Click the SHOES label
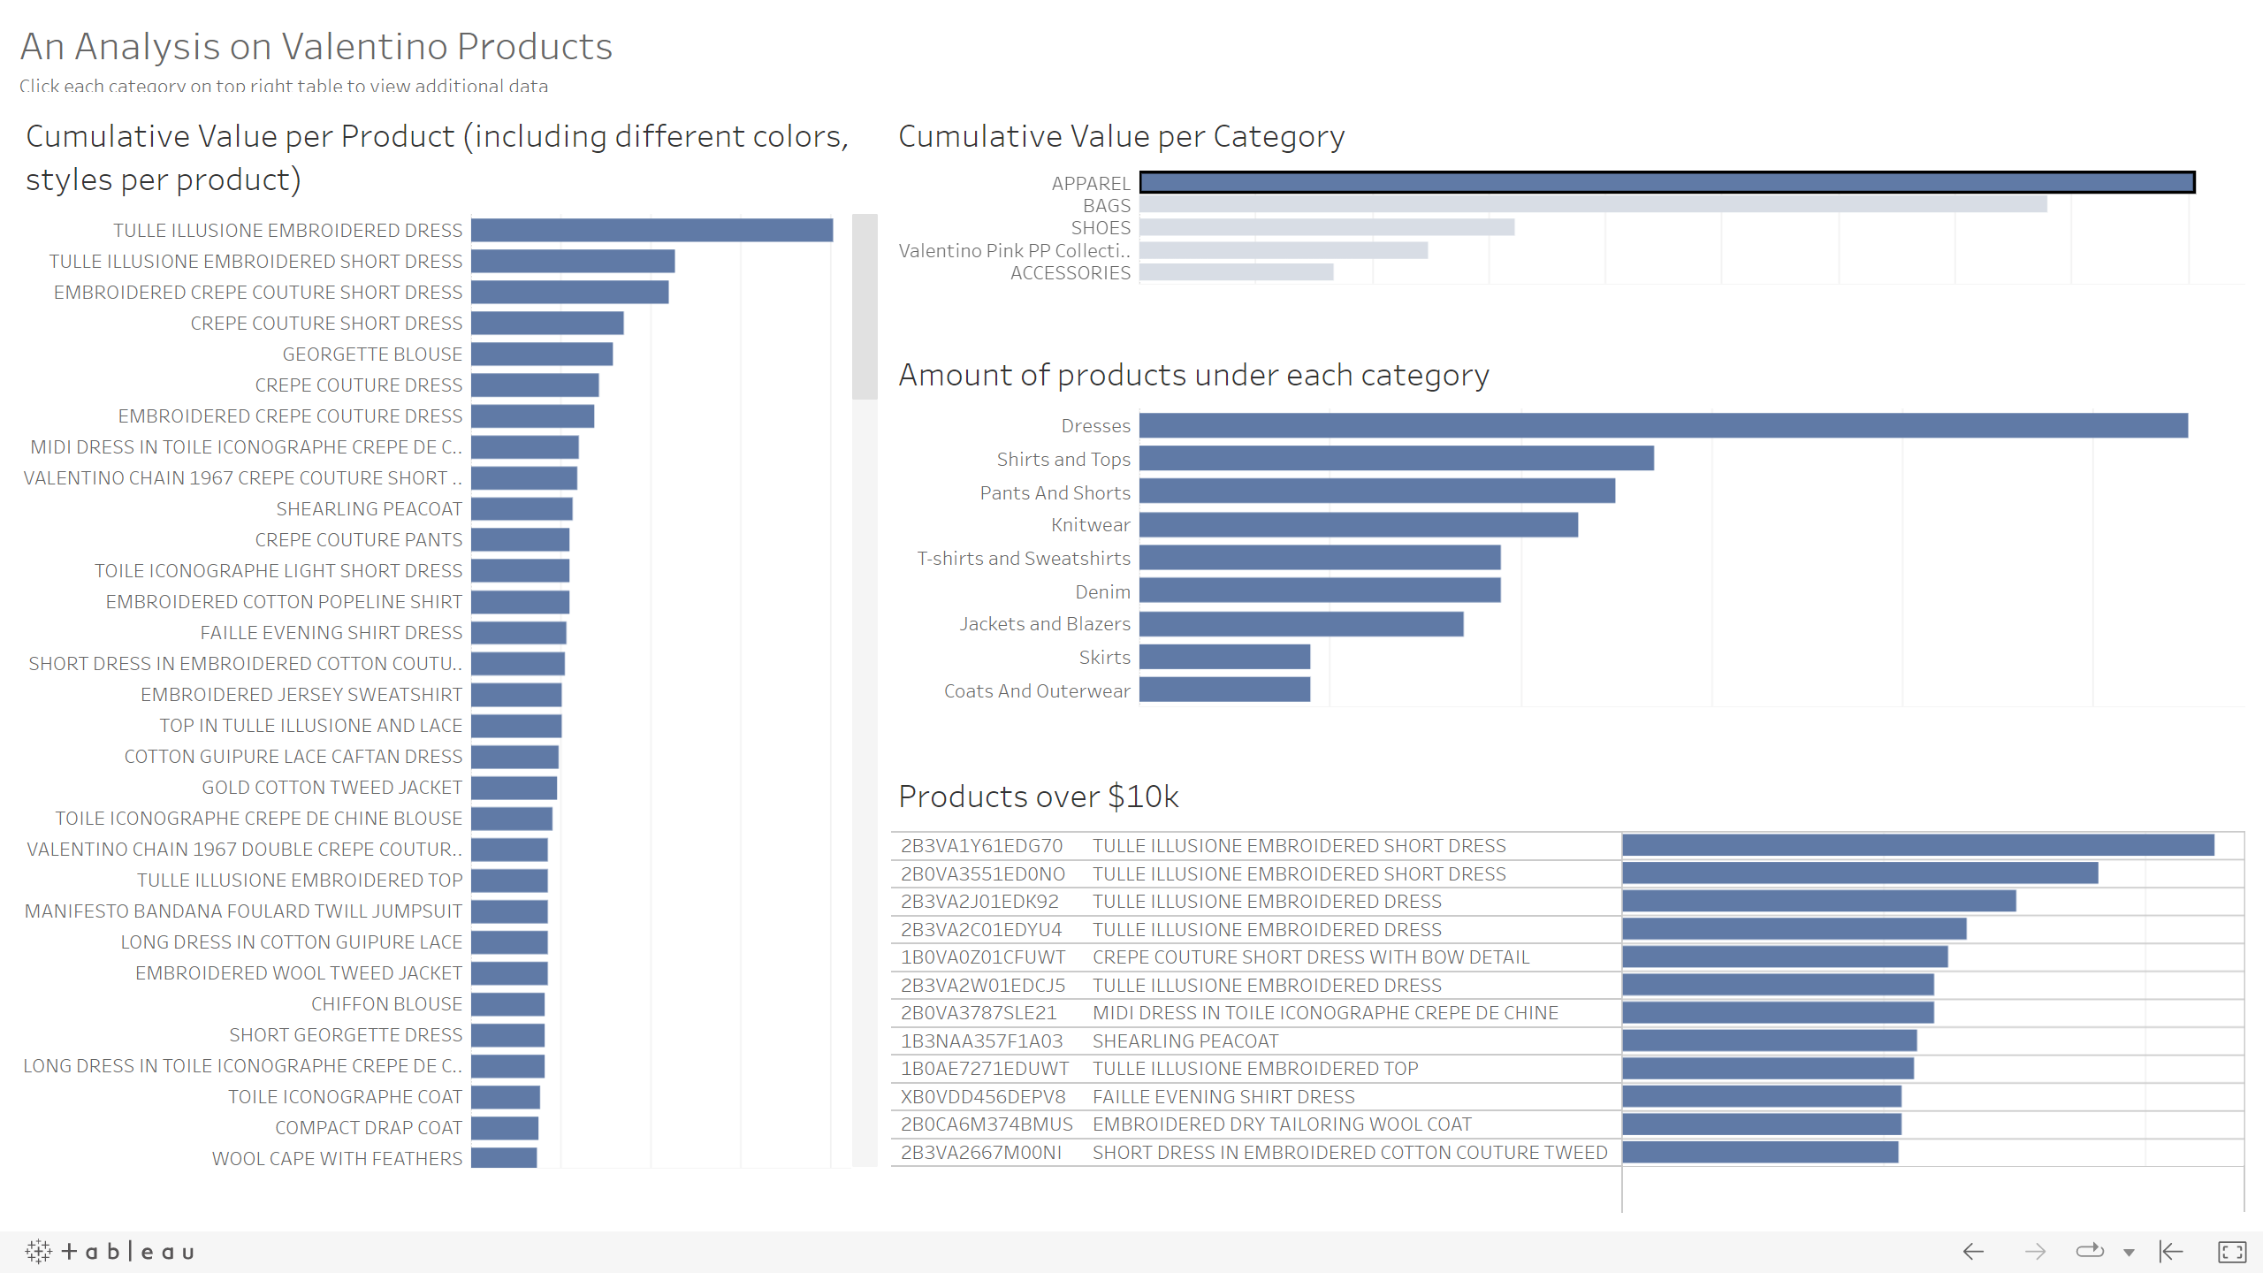 [x=1101, y=227]
